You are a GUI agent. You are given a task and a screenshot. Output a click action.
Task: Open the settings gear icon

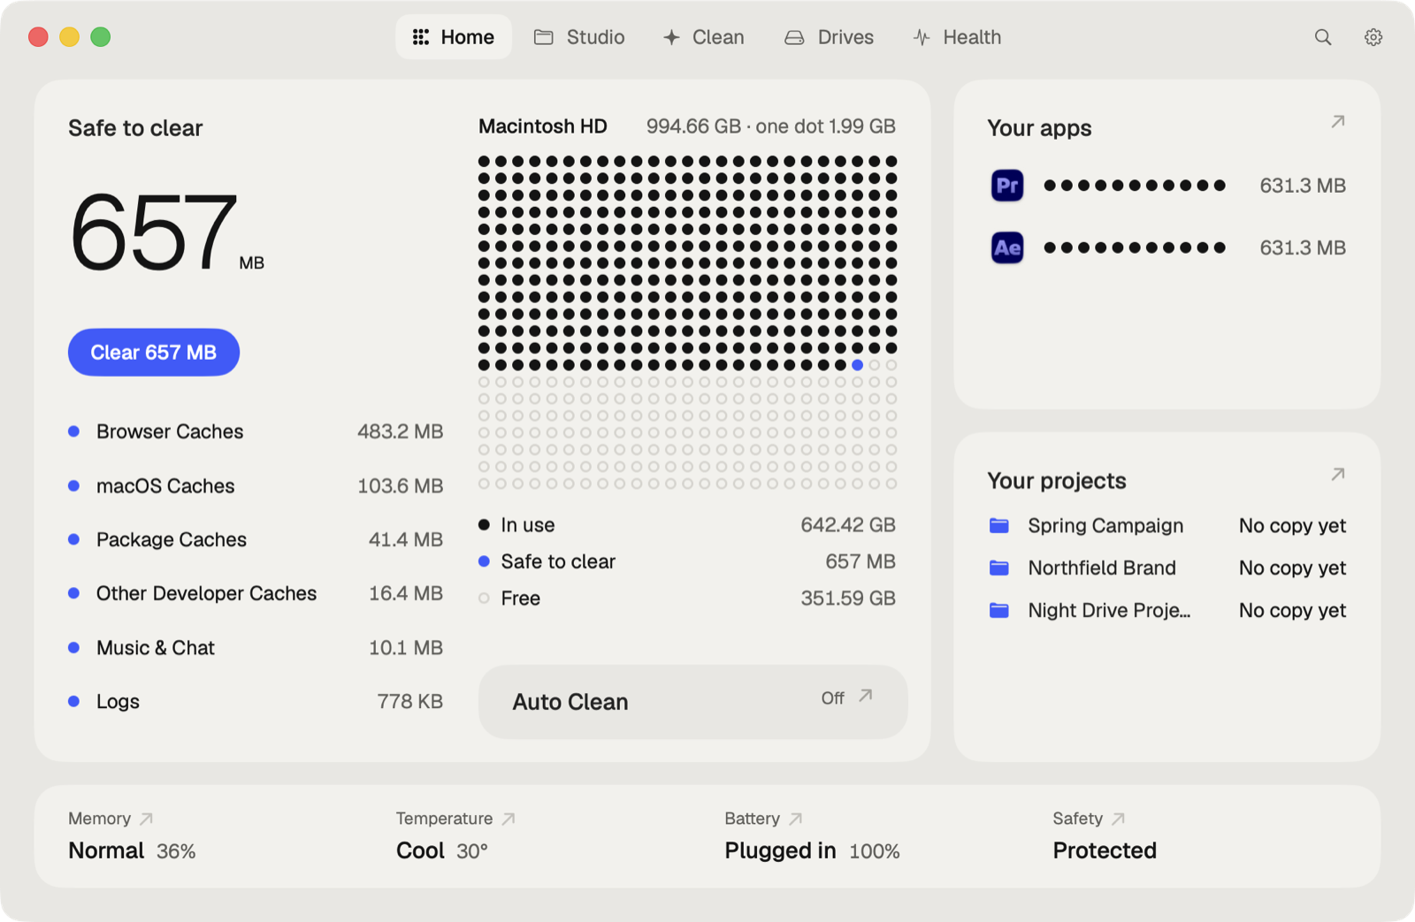coord(1373,37)
